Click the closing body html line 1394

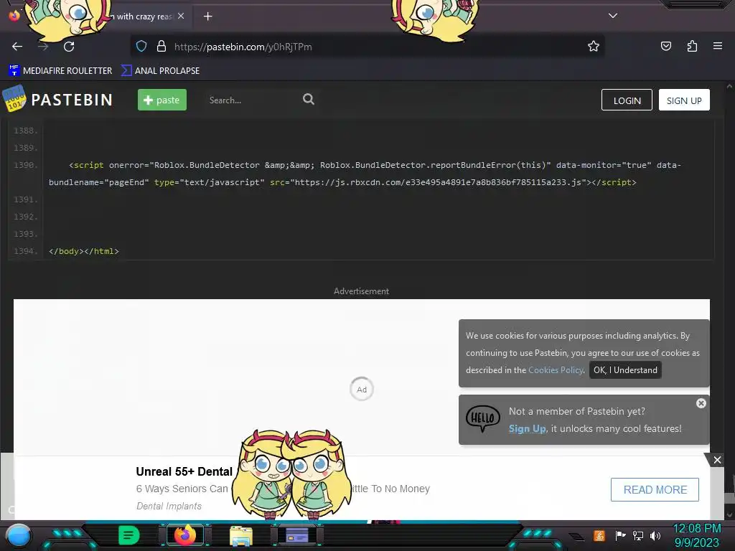[x=84, y=251]
